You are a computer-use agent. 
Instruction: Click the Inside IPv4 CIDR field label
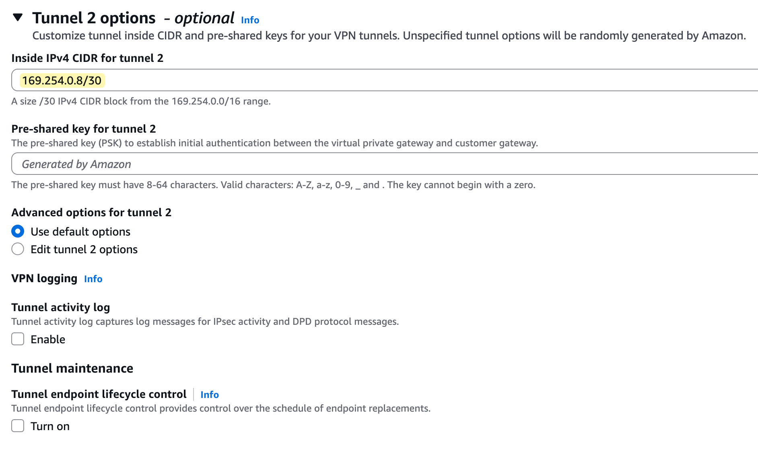(x=87, y=58)
